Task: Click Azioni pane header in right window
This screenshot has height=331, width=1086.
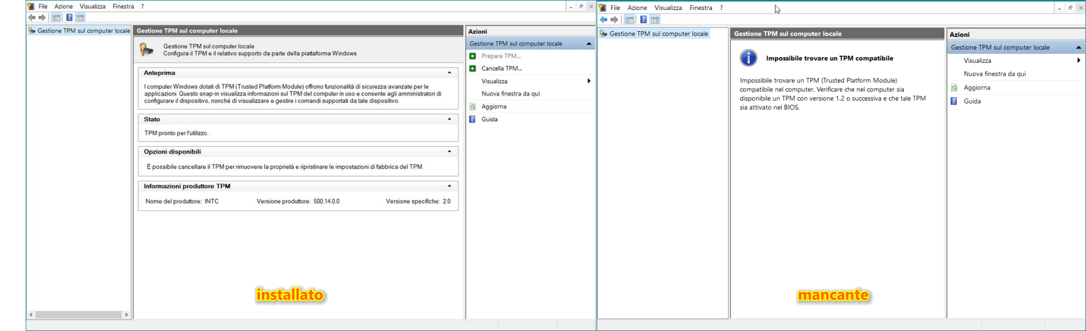Action: 1016,34
